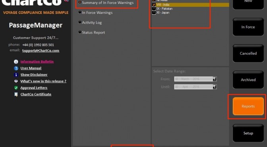Choose the Activity Log radio button
The width and height of the screenshot is (267, 147).
point(80,22)
